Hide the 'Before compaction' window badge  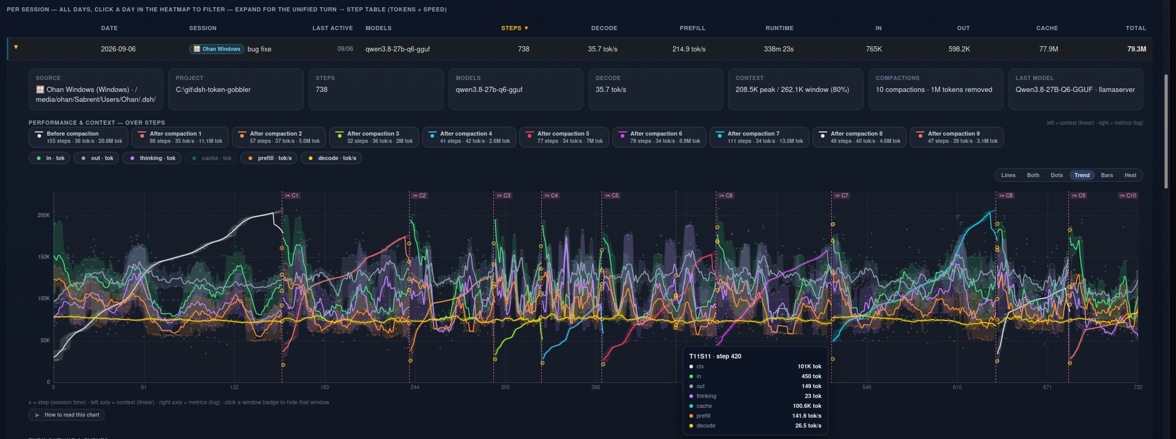[79, 137]
